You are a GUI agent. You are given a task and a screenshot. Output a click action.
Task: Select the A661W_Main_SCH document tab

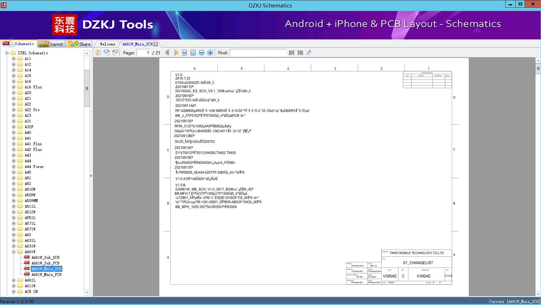click(x=137, y=44)
